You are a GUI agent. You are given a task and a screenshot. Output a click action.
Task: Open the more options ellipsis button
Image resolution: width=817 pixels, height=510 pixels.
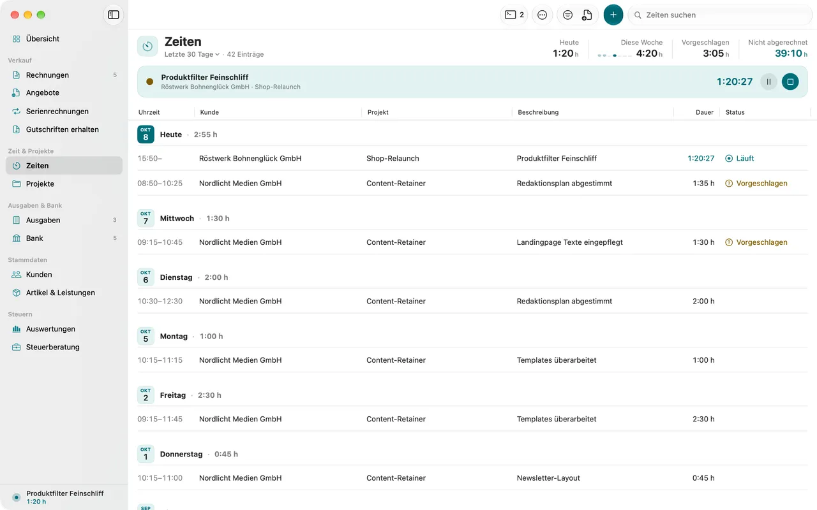(543, 15)
